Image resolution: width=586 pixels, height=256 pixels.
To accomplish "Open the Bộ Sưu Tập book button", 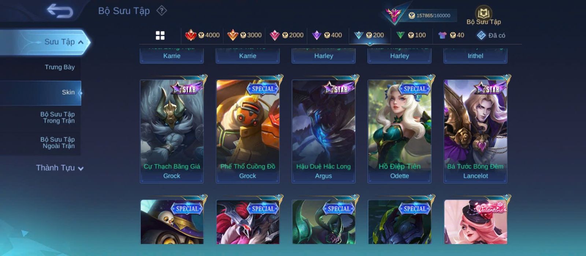I will click(483, 15).
